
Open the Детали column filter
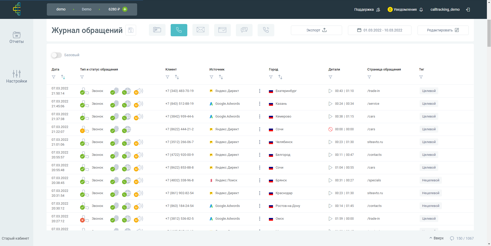330,77
